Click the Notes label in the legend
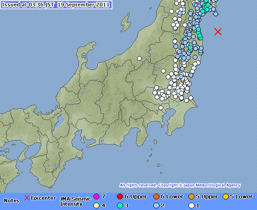The image size is (257, 210). (12, 201)
